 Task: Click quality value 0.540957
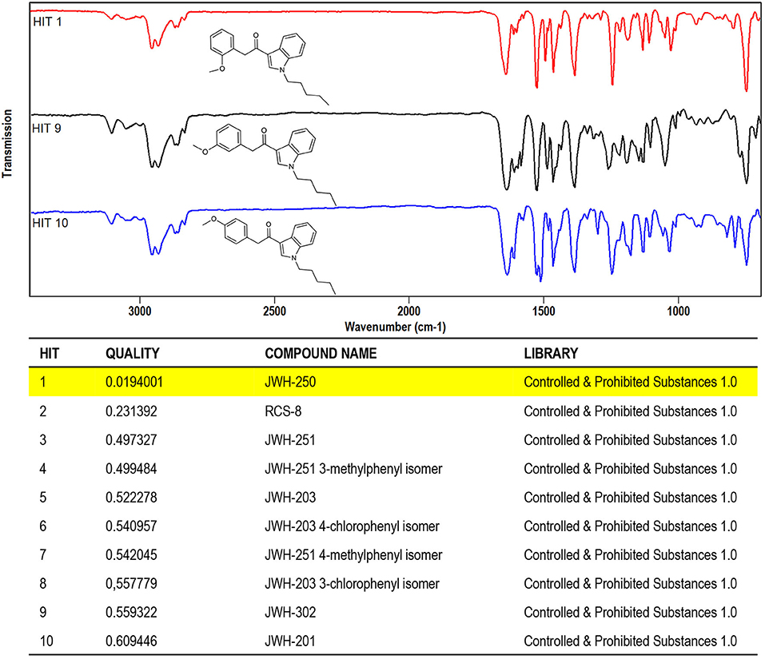(x=131, y=526)
